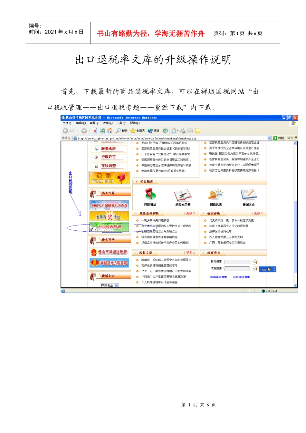Open the 收藏 menu
306x433 pixels.
(108, 123)
